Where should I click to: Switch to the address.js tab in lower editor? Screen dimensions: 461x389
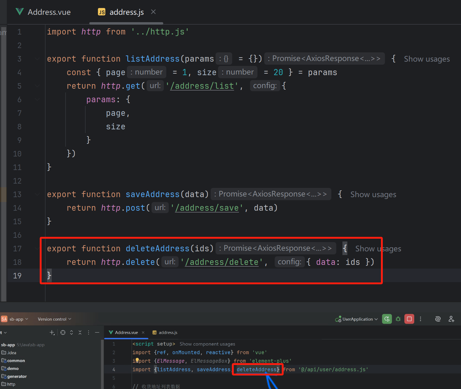click(165, 333)
